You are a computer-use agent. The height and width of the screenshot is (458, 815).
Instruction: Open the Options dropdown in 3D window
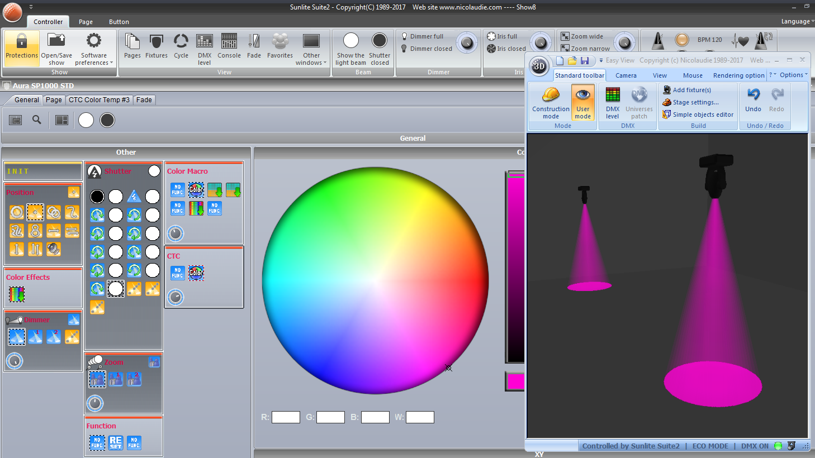pos(794,75)
